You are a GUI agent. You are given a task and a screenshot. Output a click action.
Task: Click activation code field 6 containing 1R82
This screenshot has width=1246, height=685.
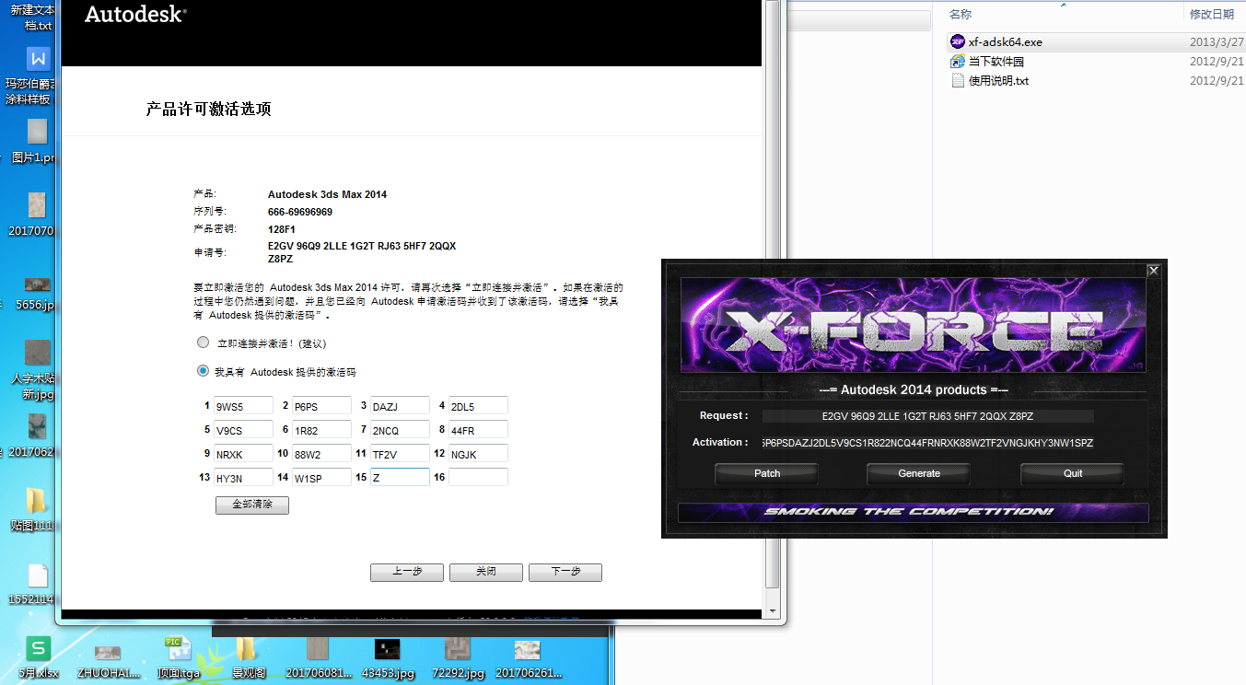(x=321, y=430)
